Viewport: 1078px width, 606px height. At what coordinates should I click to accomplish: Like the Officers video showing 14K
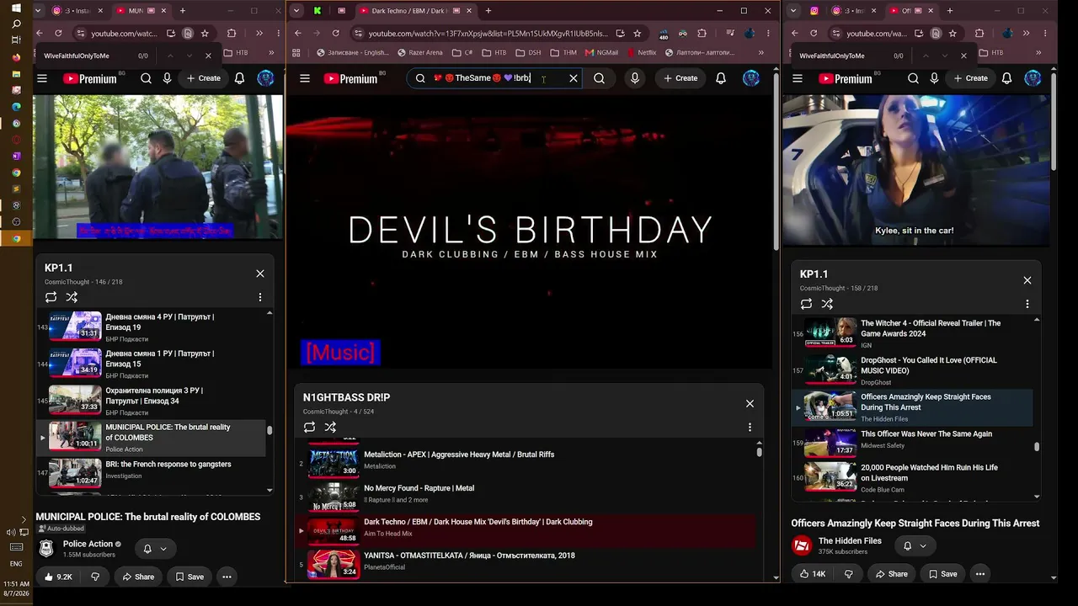pos(813,574)
